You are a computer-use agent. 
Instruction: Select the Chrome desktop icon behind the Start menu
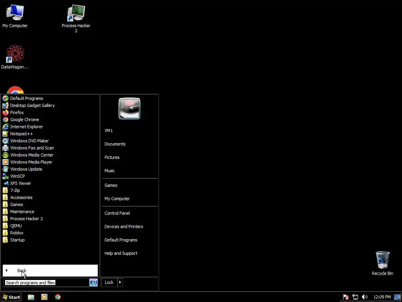coord(15,90)
